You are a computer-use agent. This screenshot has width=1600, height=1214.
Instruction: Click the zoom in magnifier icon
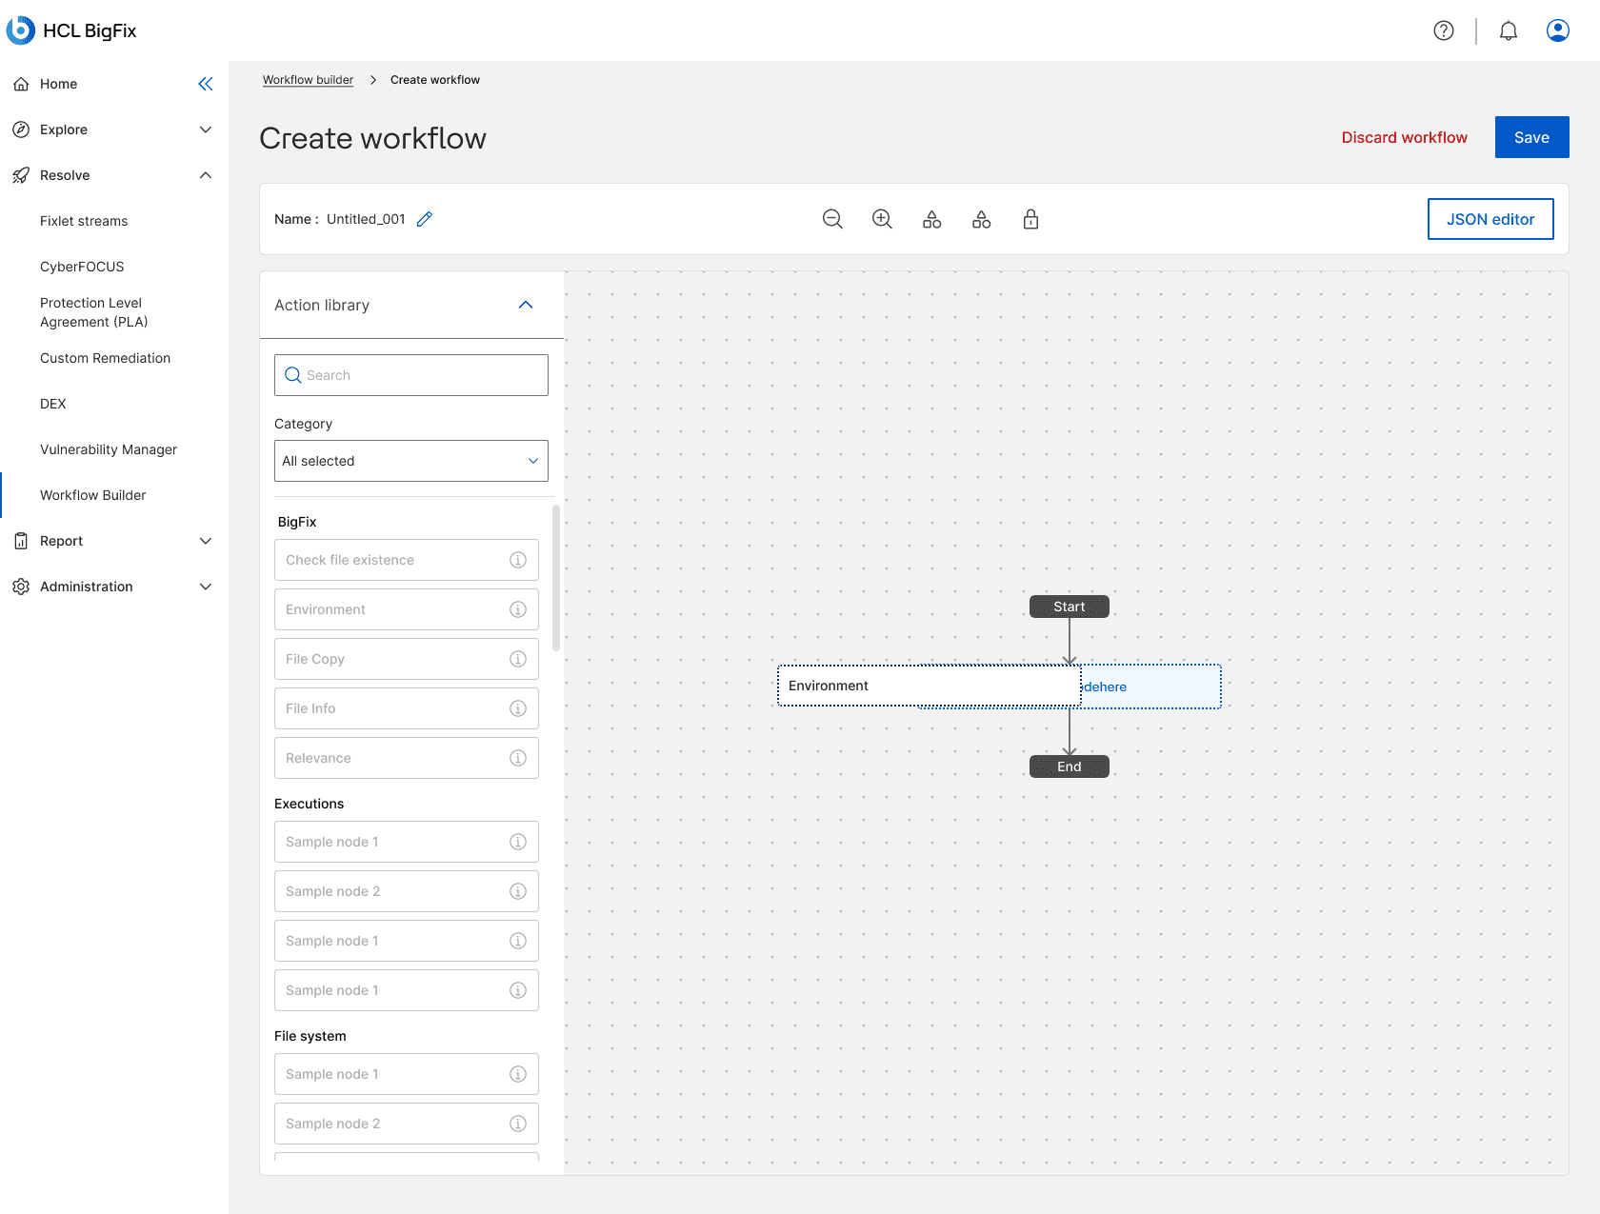[x=882, y=219]
